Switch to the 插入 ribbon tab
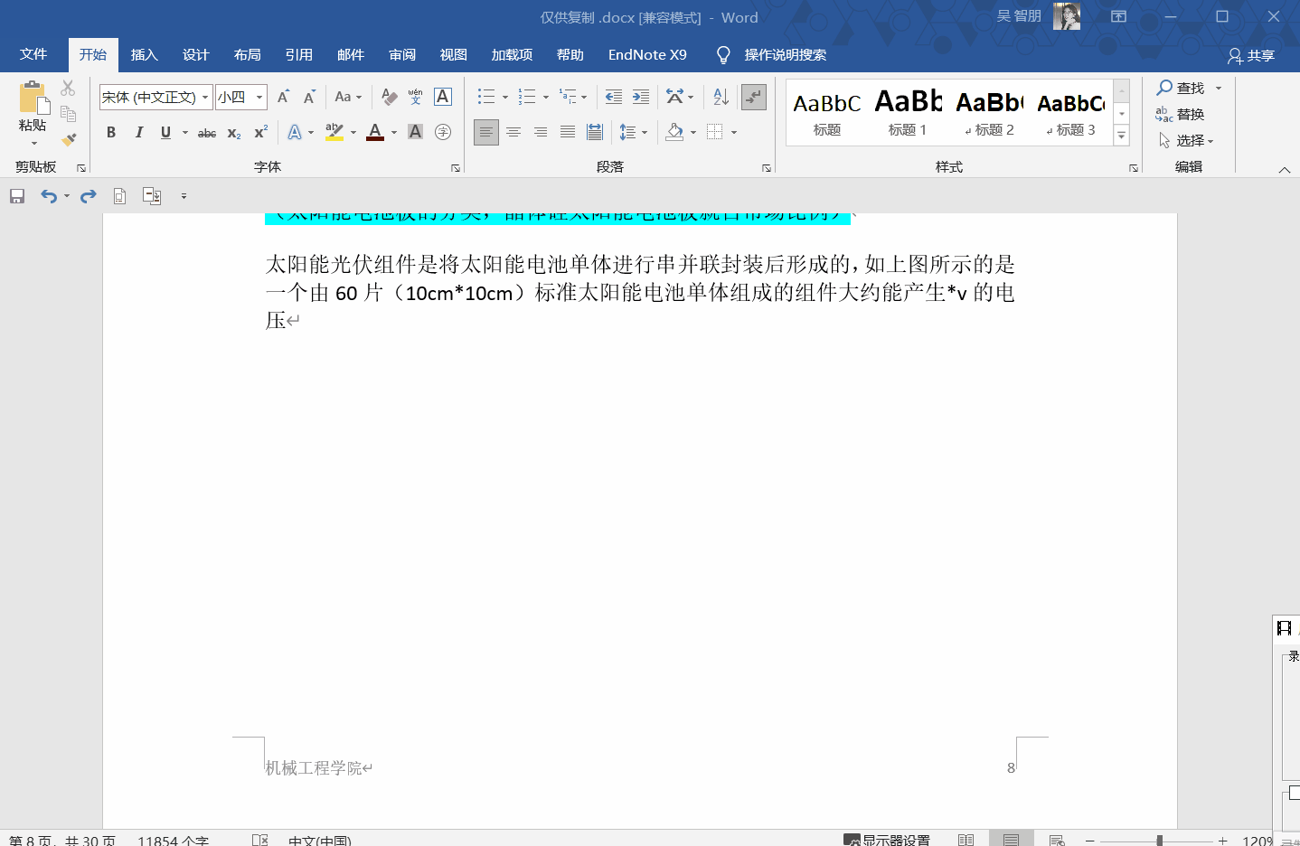1300x846 pixels. 144,54
